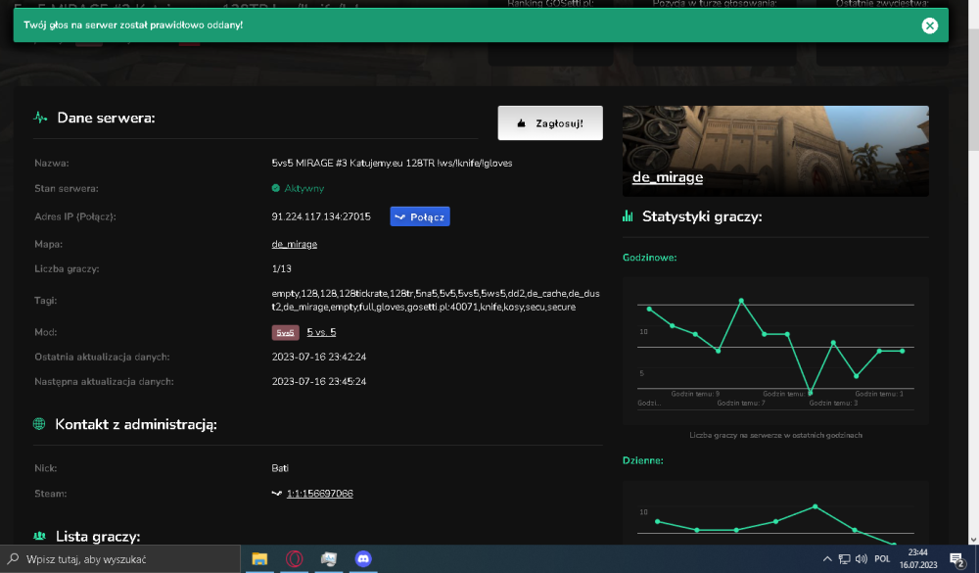The image size is (979, 573).
Task: Click the bar chart icon beside Statystyki graczy
Action: [629, 216]
